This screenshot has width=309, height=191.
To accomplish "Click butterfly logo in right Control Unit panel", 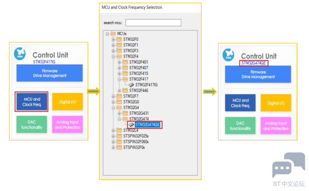I will 228,55.
